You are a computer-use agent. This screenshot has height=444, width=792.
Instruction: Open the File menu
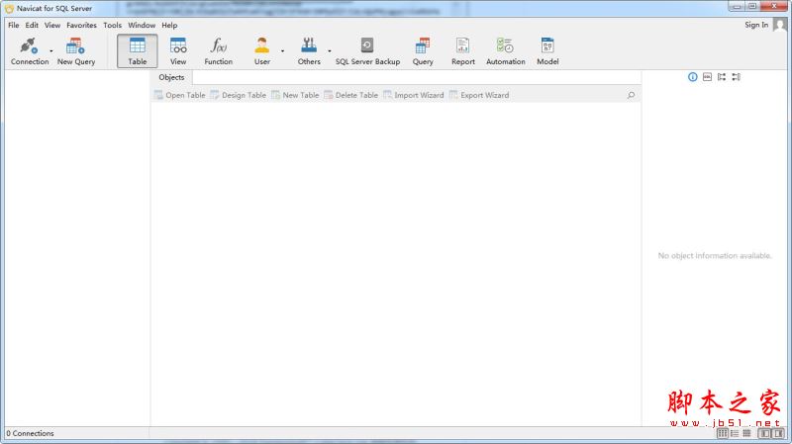coord(14,26)
